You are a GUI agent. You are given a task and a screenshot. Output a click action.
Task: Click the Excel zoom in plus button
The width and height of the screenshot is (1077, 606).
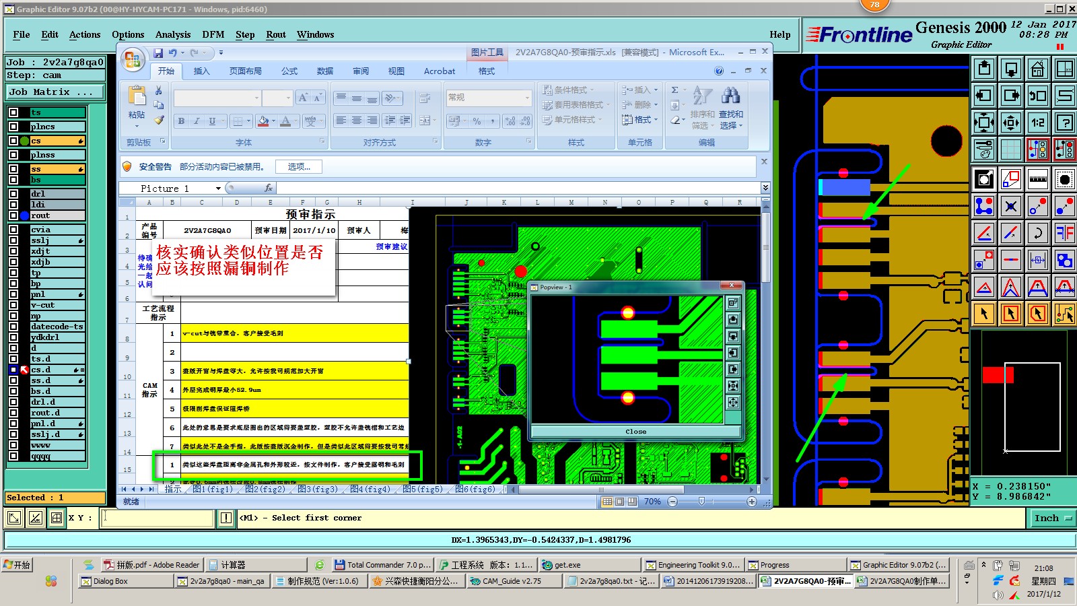752,502
